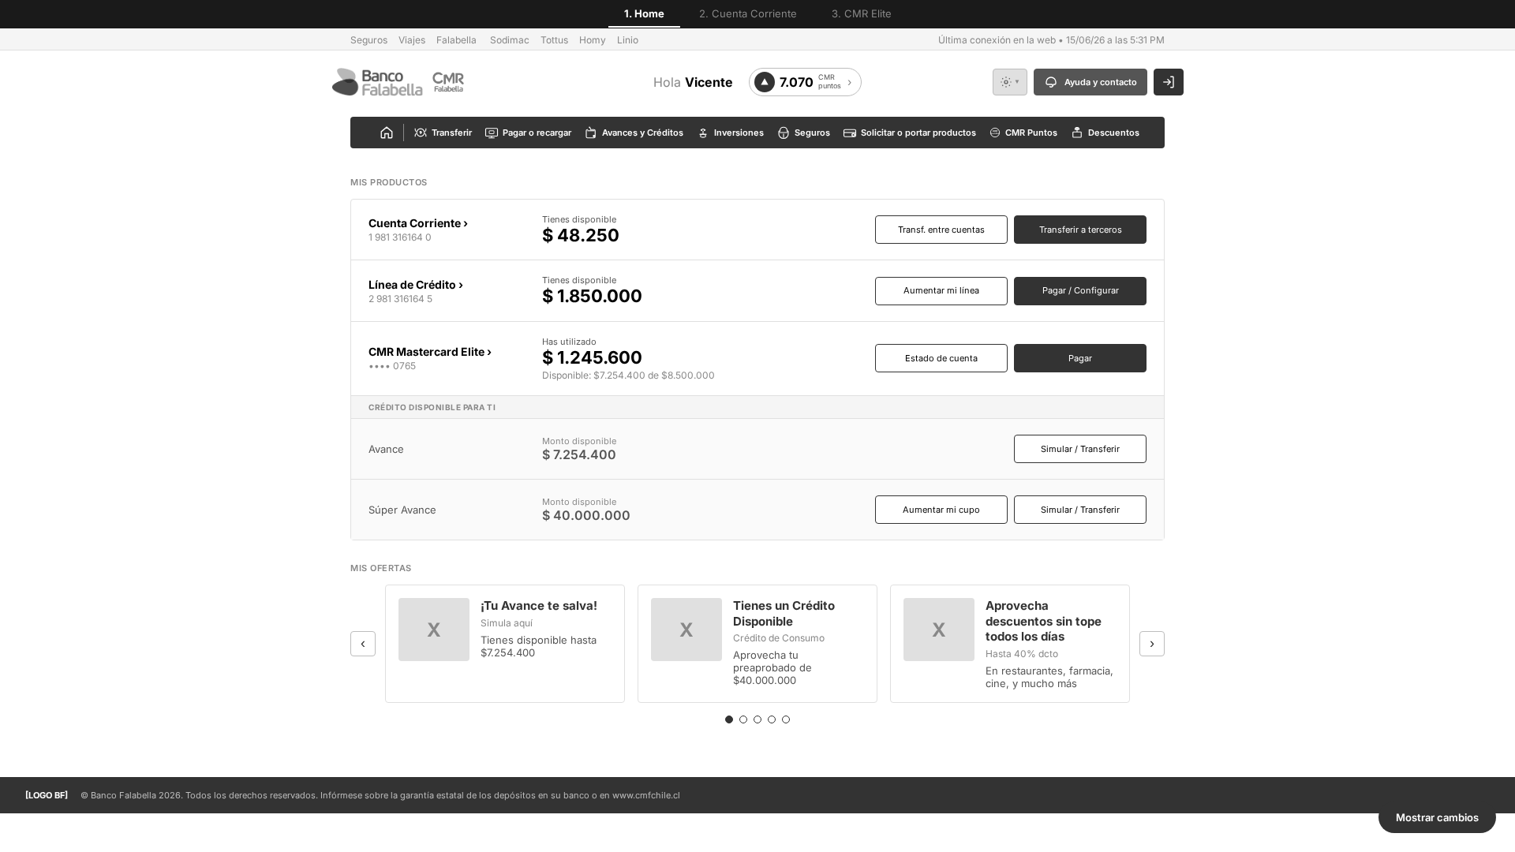
Task: Click the CMR Falabella logo
Action: (448, 82)
